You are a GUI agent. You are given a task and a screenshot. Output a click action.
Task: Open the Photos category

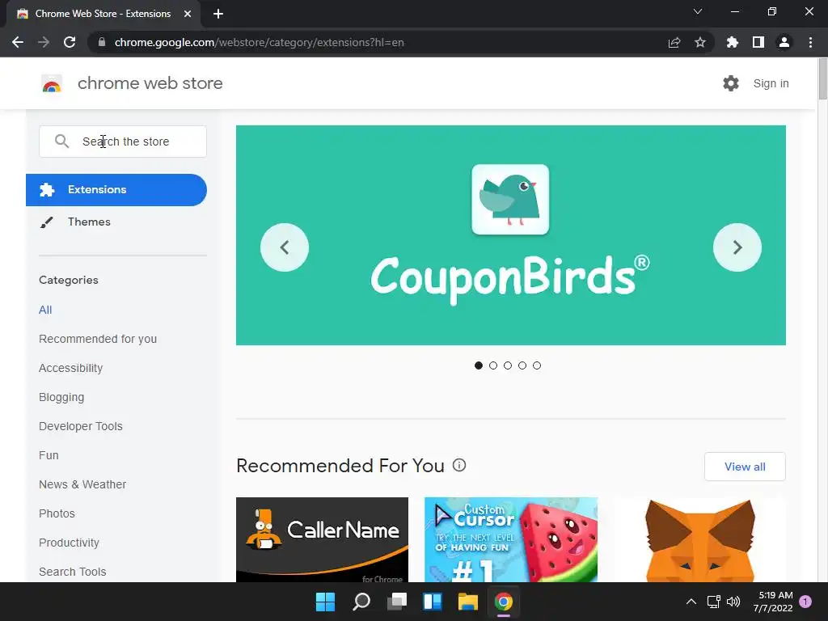57,513
